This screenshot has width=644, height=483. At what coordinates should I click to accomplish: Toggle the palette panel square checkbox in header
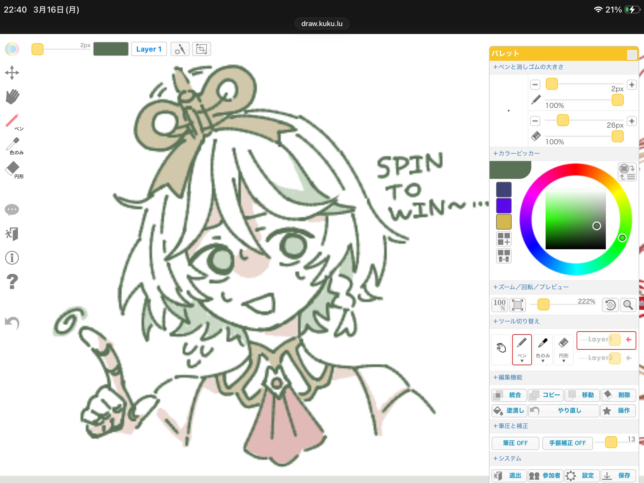tap(631, 54)
